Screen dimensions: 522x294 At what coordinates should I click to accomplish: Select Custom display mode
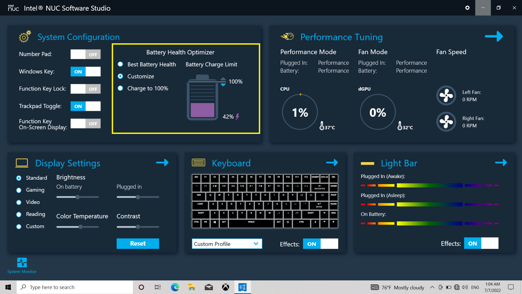tap(19, 226)
